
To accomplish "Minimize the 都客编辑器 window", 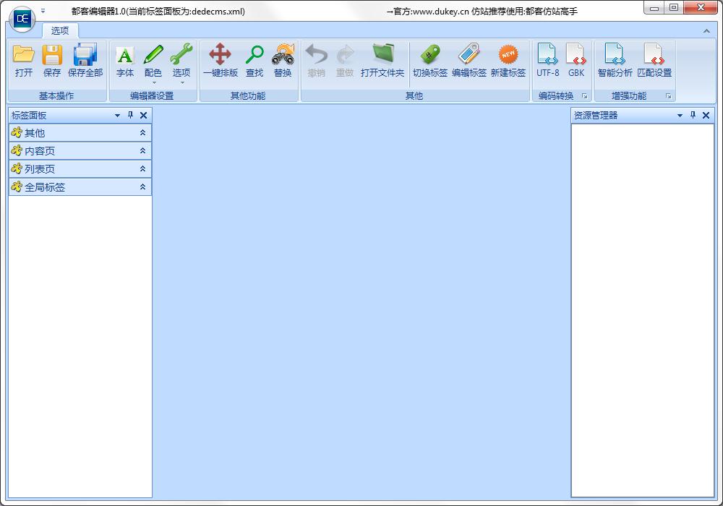I will [x=654, y=8].
